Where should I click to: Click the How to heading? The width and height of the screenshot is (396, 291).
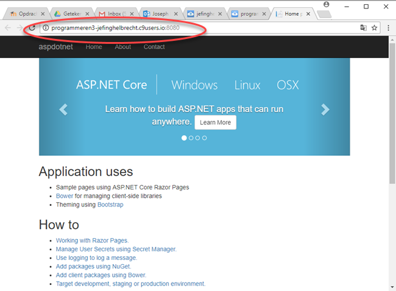tap(59, 225)
